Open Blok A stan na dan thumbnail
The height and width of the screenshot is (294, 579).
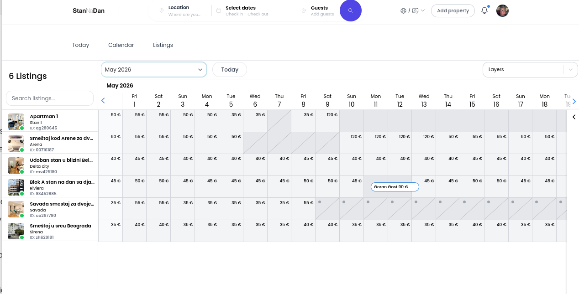pos(16,187)
